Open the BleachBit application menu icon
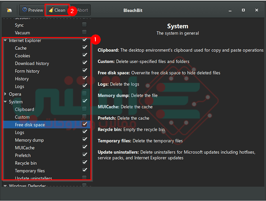 (9, 10)
